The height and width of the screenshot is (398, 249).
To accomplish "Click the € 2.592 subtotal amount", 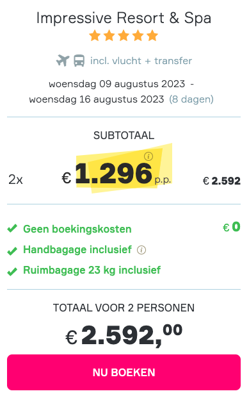I will click(221, 181).
